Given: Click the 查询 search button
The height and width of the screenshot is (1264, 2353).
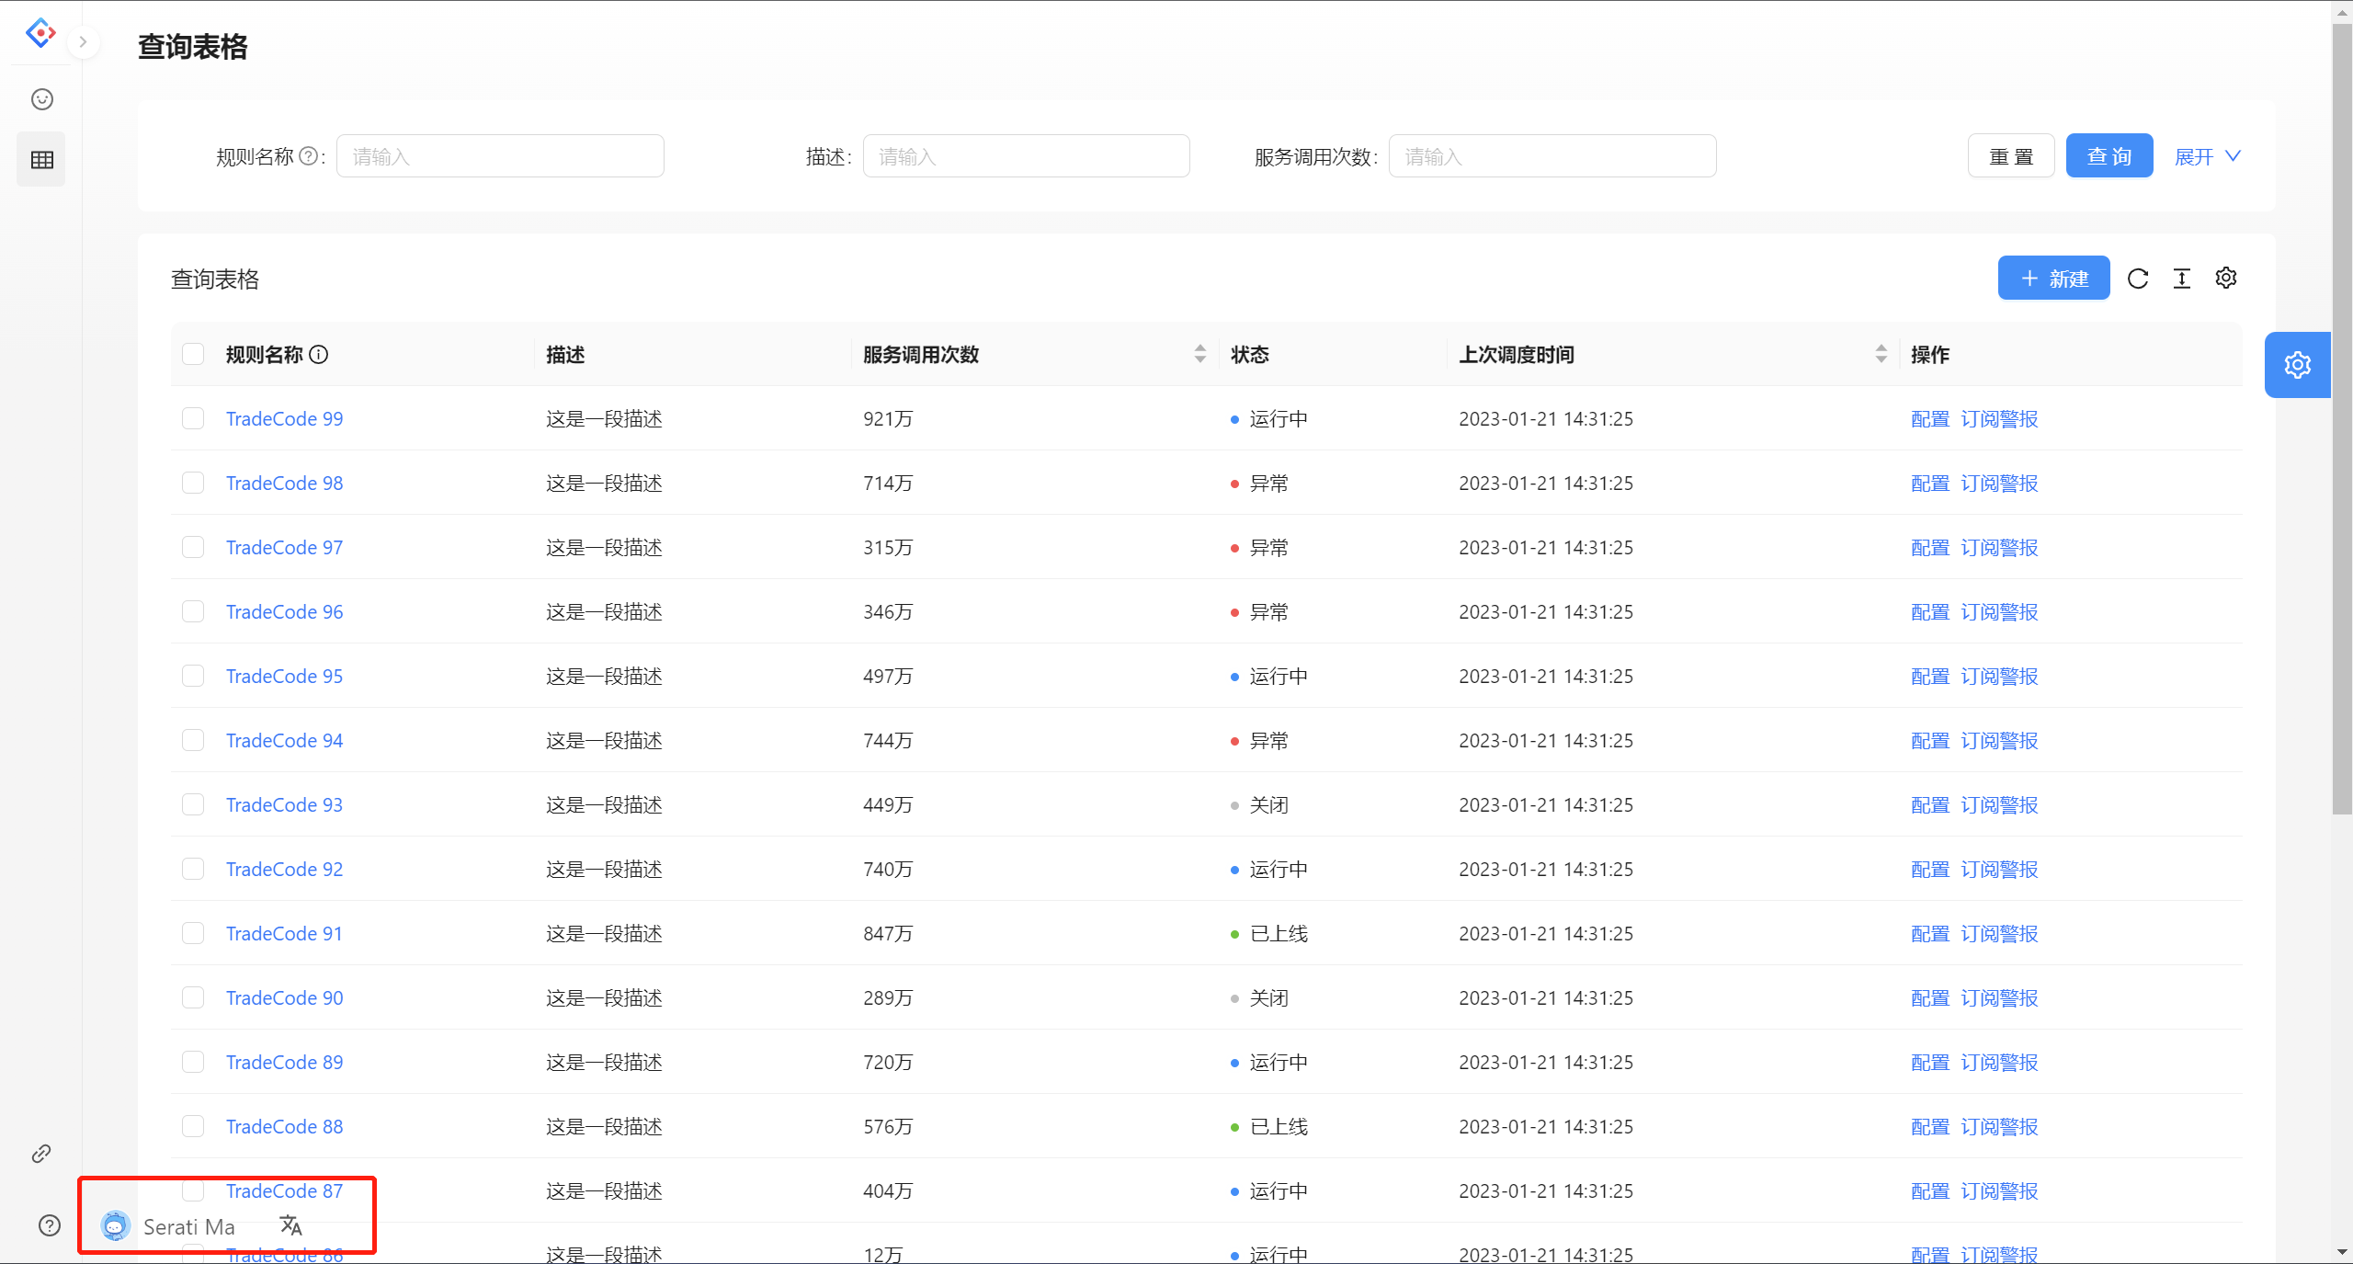Looking at the screenshot, I should [x=2109, y=156].
